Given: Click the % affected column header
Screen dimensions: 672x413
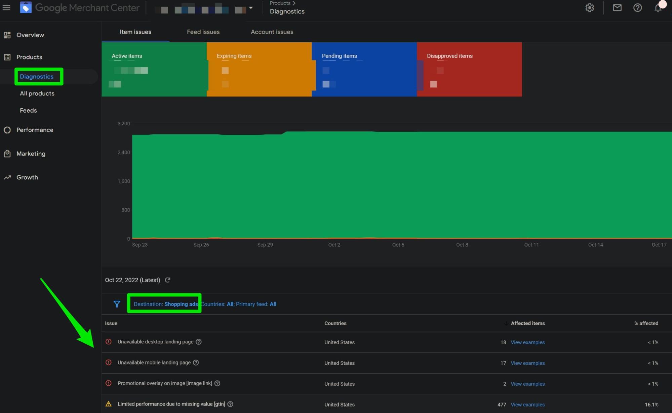Looking at the screenshot, I should coord(646,323).
